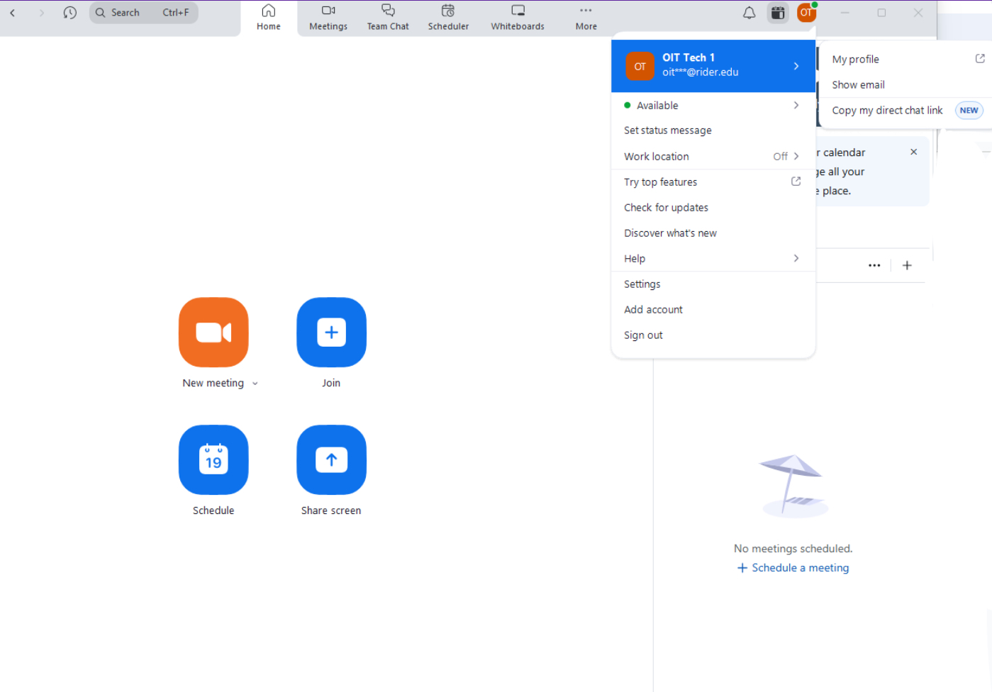Image resolution: width=992 pixels, height=692 pixels.
Task: Open the three-dot options beside the plus
Action: coord(874,266)
